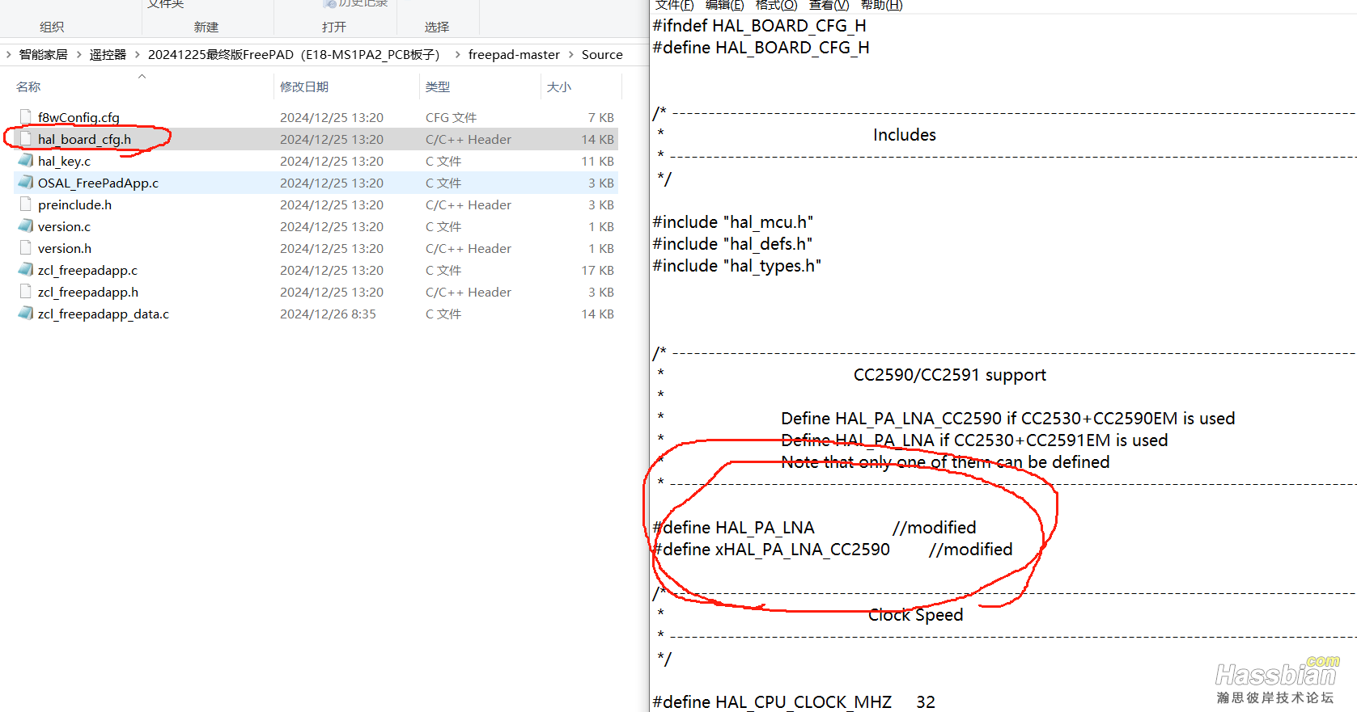The height and width of the screenshot is (712, 1357).
Task: Select the zcl_freepadapp.c file icon
Action: click(25, 270)
